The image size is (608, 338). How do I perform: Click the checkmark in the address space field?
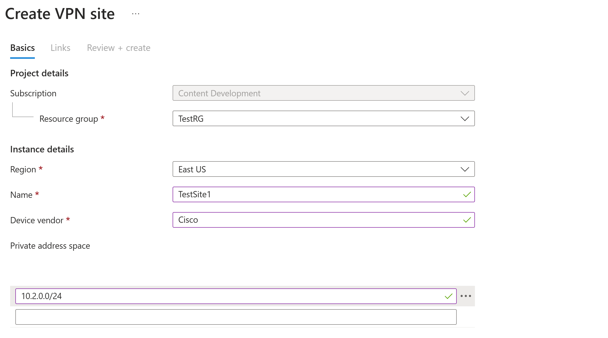(448, 296)
